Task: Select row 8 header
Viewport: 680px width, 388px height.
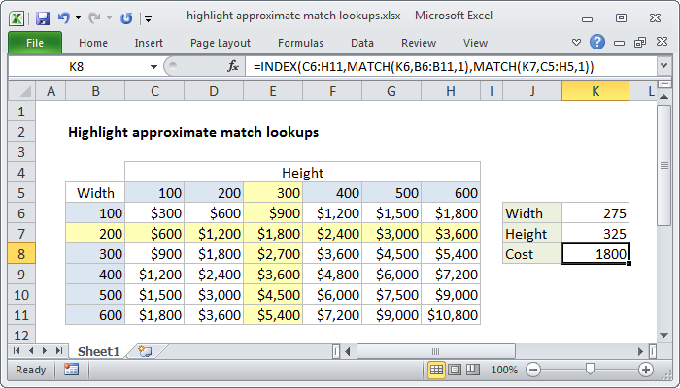Action: coord(21,254)
